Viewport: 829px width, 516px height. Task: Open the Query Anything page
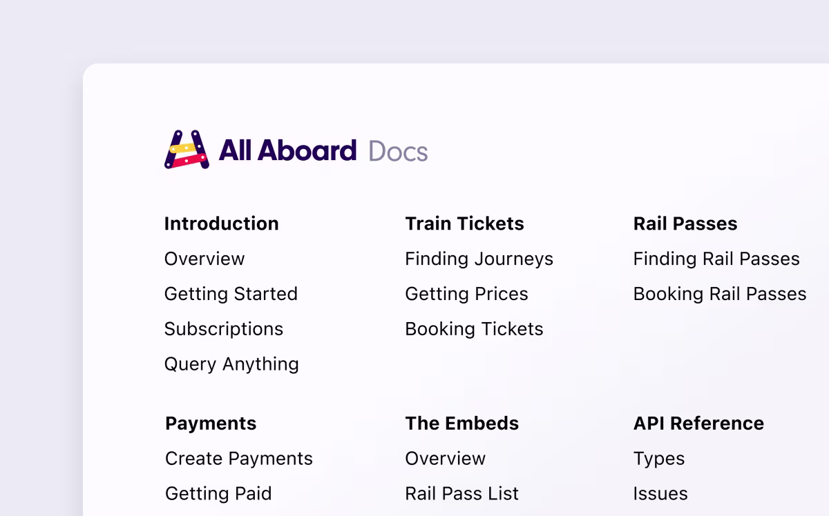231,364
